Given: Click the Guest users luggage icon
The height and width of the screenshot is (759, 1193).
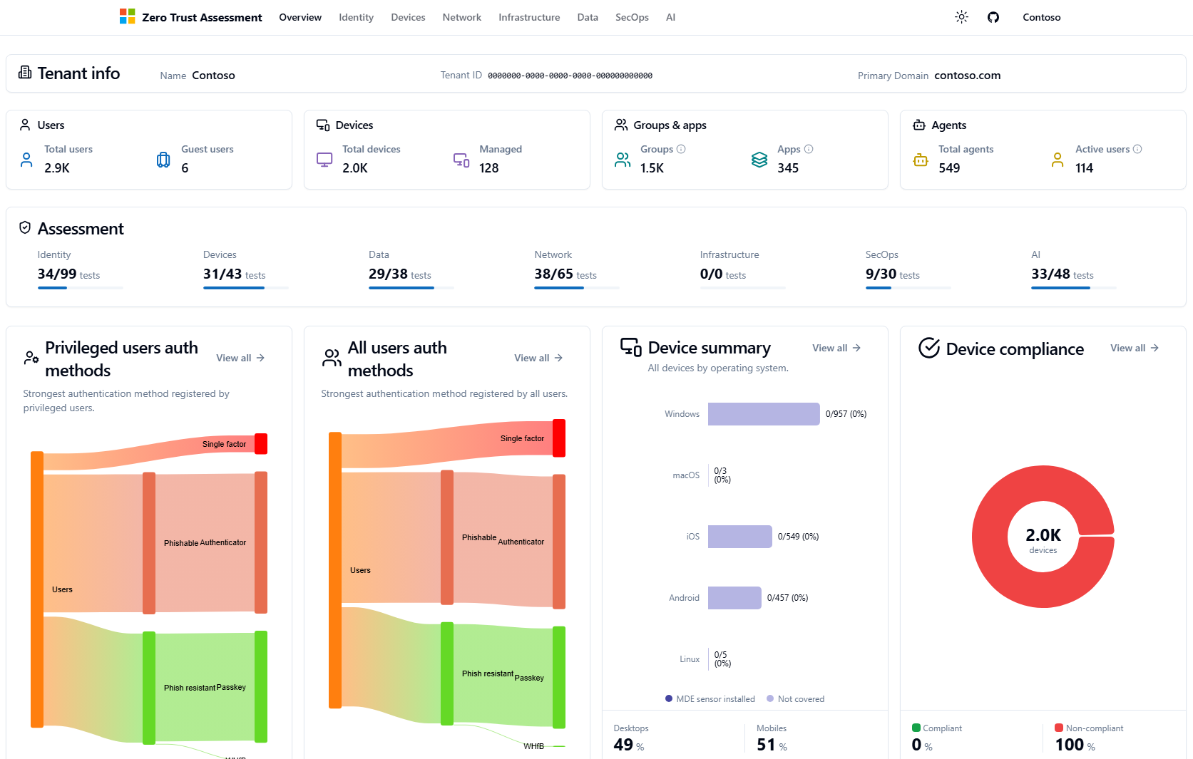Looking at the screenshot, I should (x=163, y=160).
